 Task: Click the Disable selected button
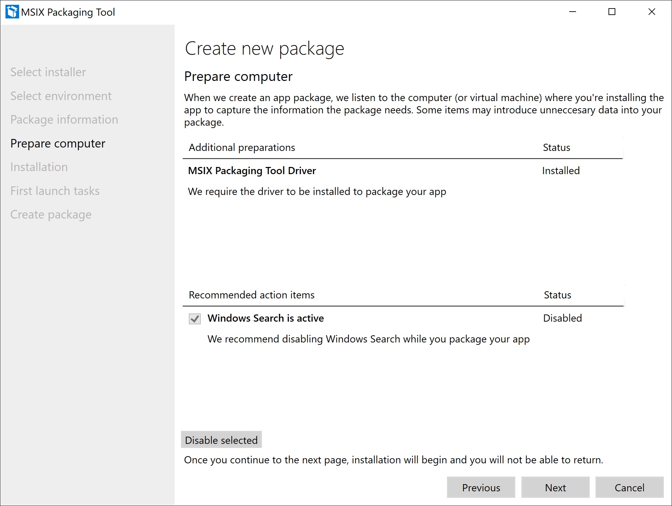[221, 440]
